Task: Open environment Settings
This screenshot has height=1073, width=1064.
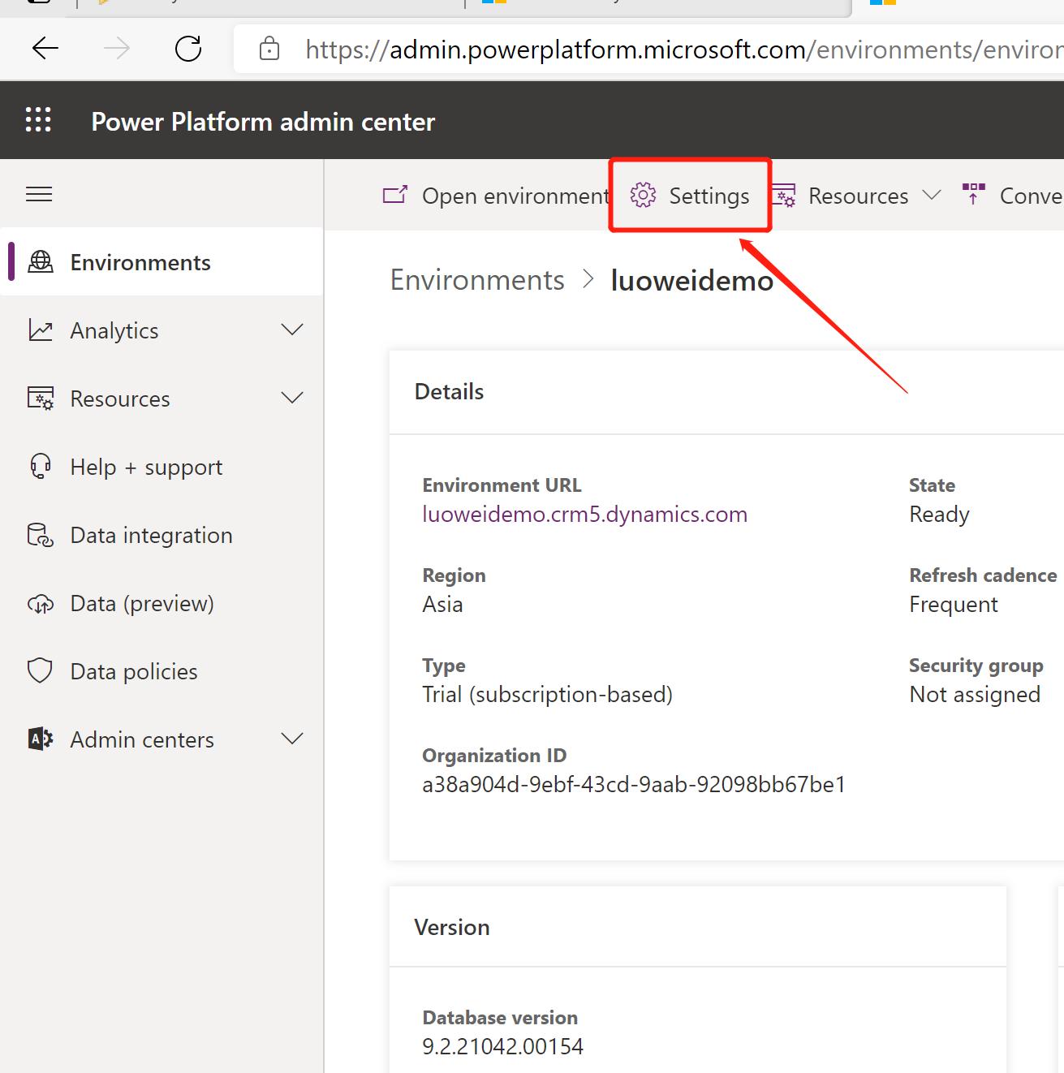Action: pos(690,196)
